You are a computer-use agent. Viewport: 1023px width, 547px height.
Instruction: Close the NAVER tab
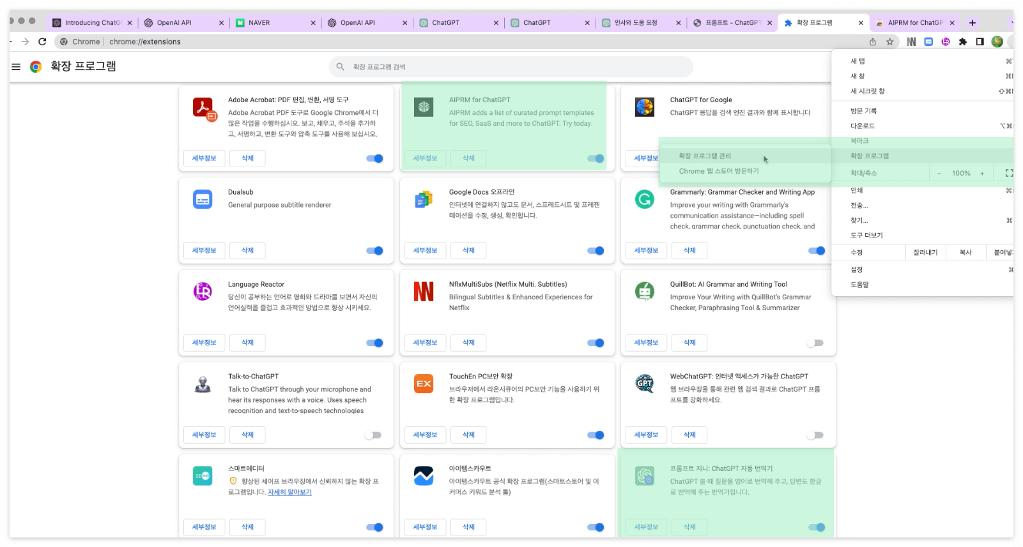(313, 22)
